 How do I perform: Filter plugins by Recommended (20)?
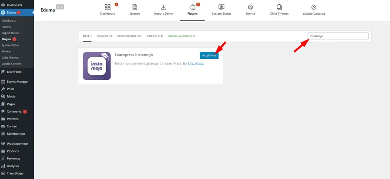click(129, 36)
